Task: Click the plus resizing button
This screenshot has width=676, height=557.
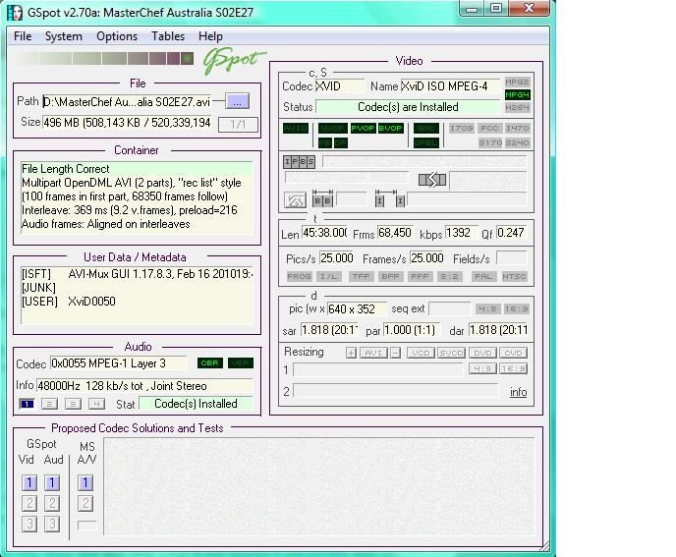Action: pyautogui.click(x=351, y=353)
